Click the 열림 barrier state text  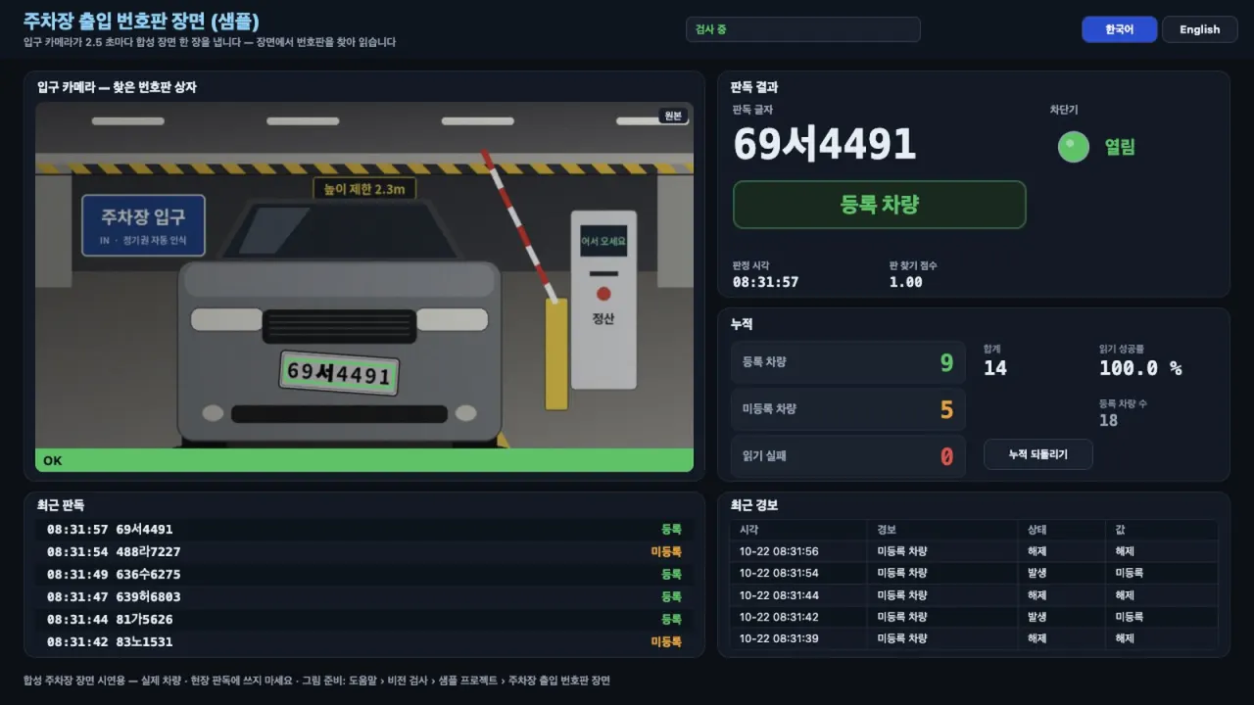tap(1120, 147)
